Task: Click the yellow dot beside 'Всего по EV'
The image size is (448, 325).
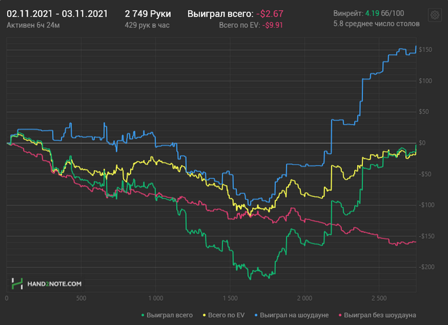Action: coord(204,315)
